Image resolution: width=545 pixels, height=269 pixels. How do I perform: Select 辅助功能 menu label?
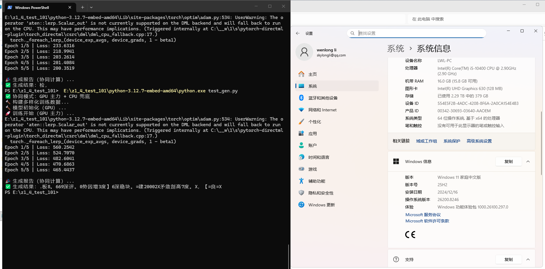[x=317, y=181]
